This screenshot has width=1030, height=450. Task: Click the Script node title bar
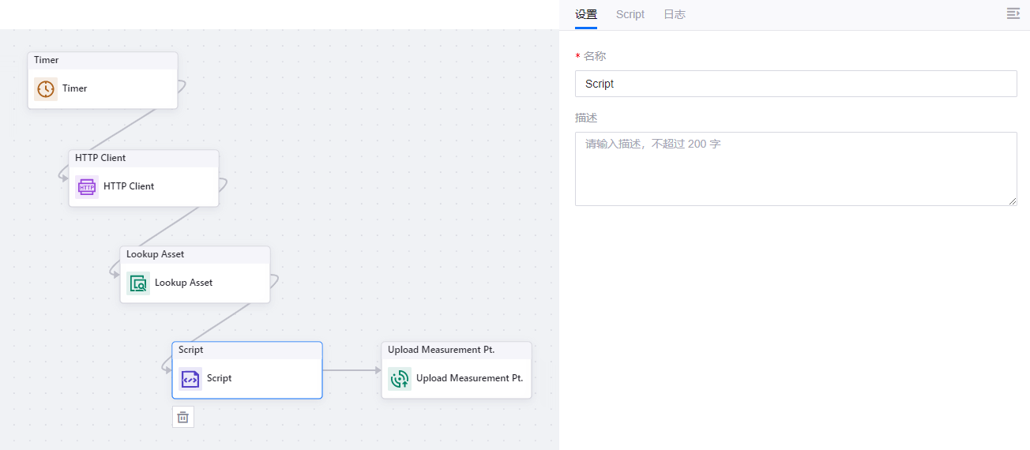247,350
